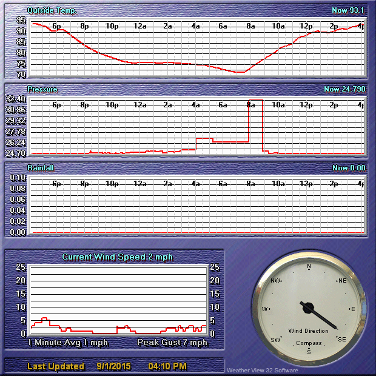Screen dimensions: 376x376
Task: Select the 1 Minute Avg 1 mph text
Action: click(68, 343)
